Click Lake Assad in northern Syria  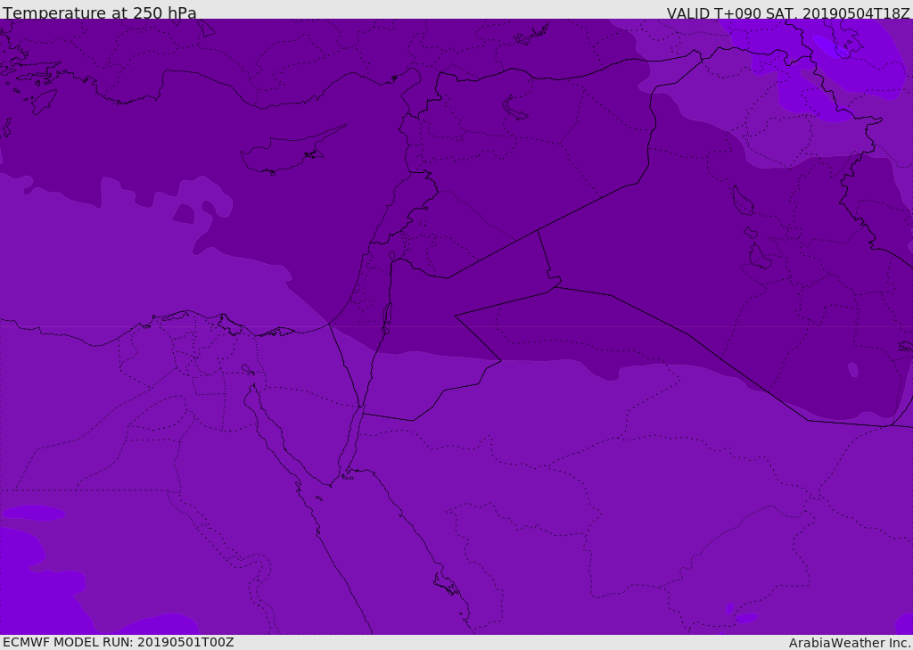click(x=514, y=108)
